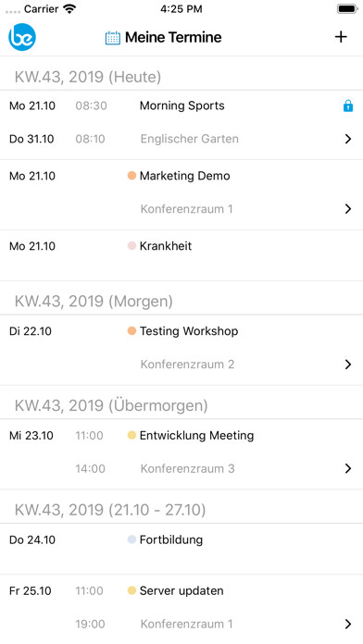Viewport: 363px width, 644px height.
Task: Click yellow dot beside Entwicklung Meeting
Action: (x=131, y=435)
